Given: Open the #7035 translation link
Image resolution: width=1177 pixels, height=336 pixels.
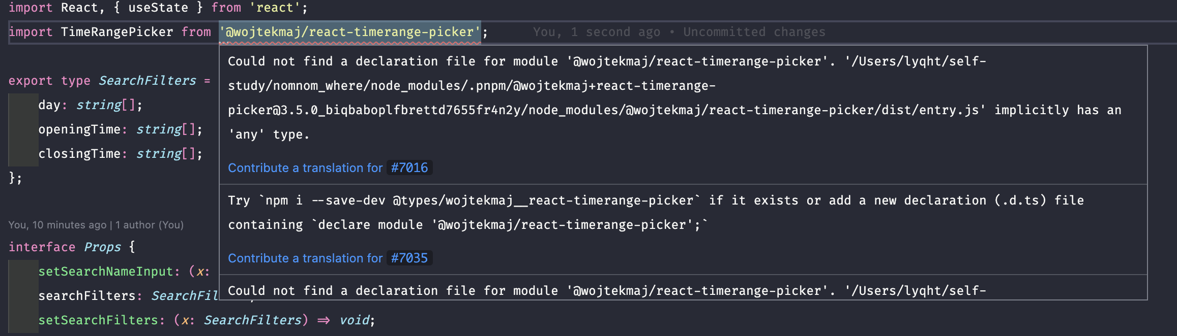Looking at the screenshot, I should pyautogui.click(x=409, y=258).
